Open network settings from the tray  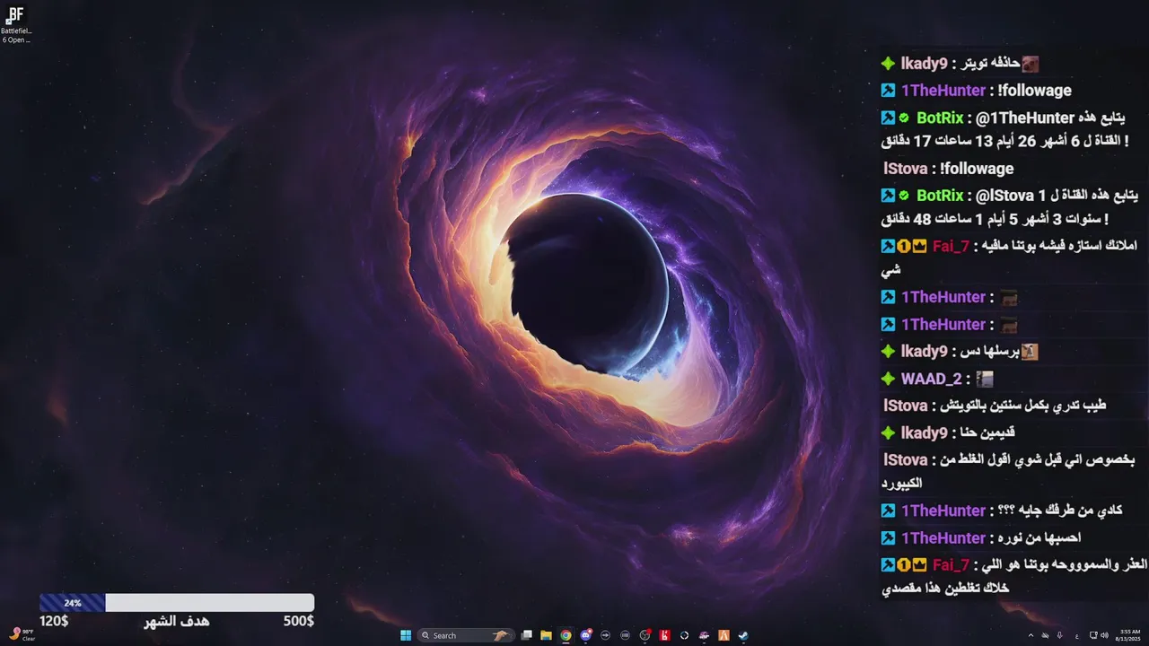[x=1093, y=635]
